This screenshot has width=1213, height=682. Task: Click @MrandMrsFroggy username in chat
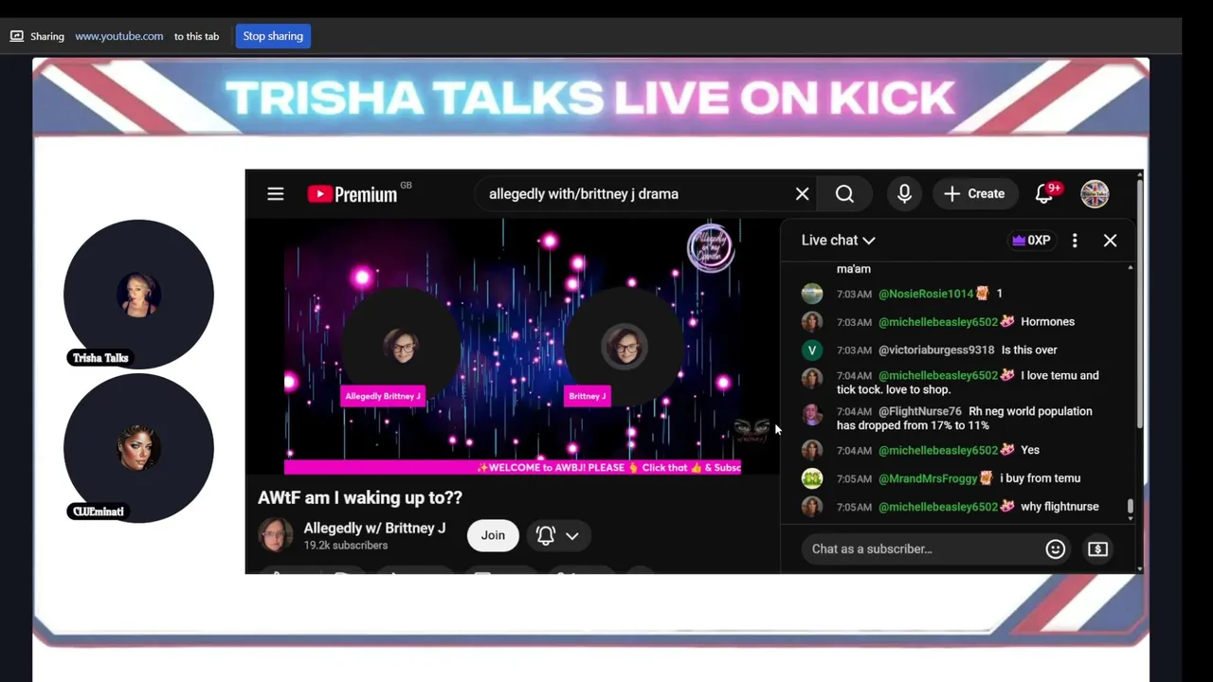[926, 478]
